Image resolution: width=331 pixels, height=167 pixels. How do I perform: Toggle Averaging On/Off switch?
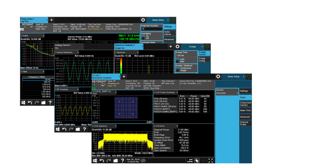143,37
